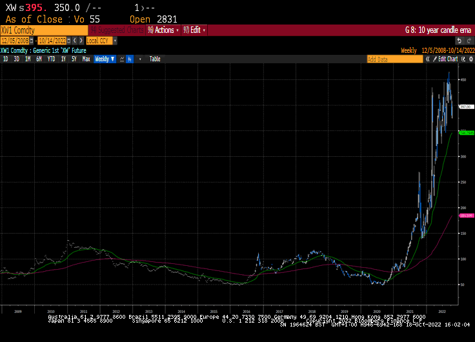Collapse panel with double-left chevron icon
Viewport: 475px width, 342px height.
[x=427, y=59]
